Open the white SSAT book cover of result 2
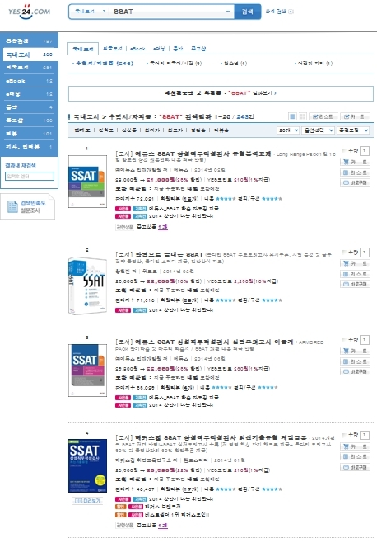The width and height of the screenshot is (377, 543). click(88, 286)
